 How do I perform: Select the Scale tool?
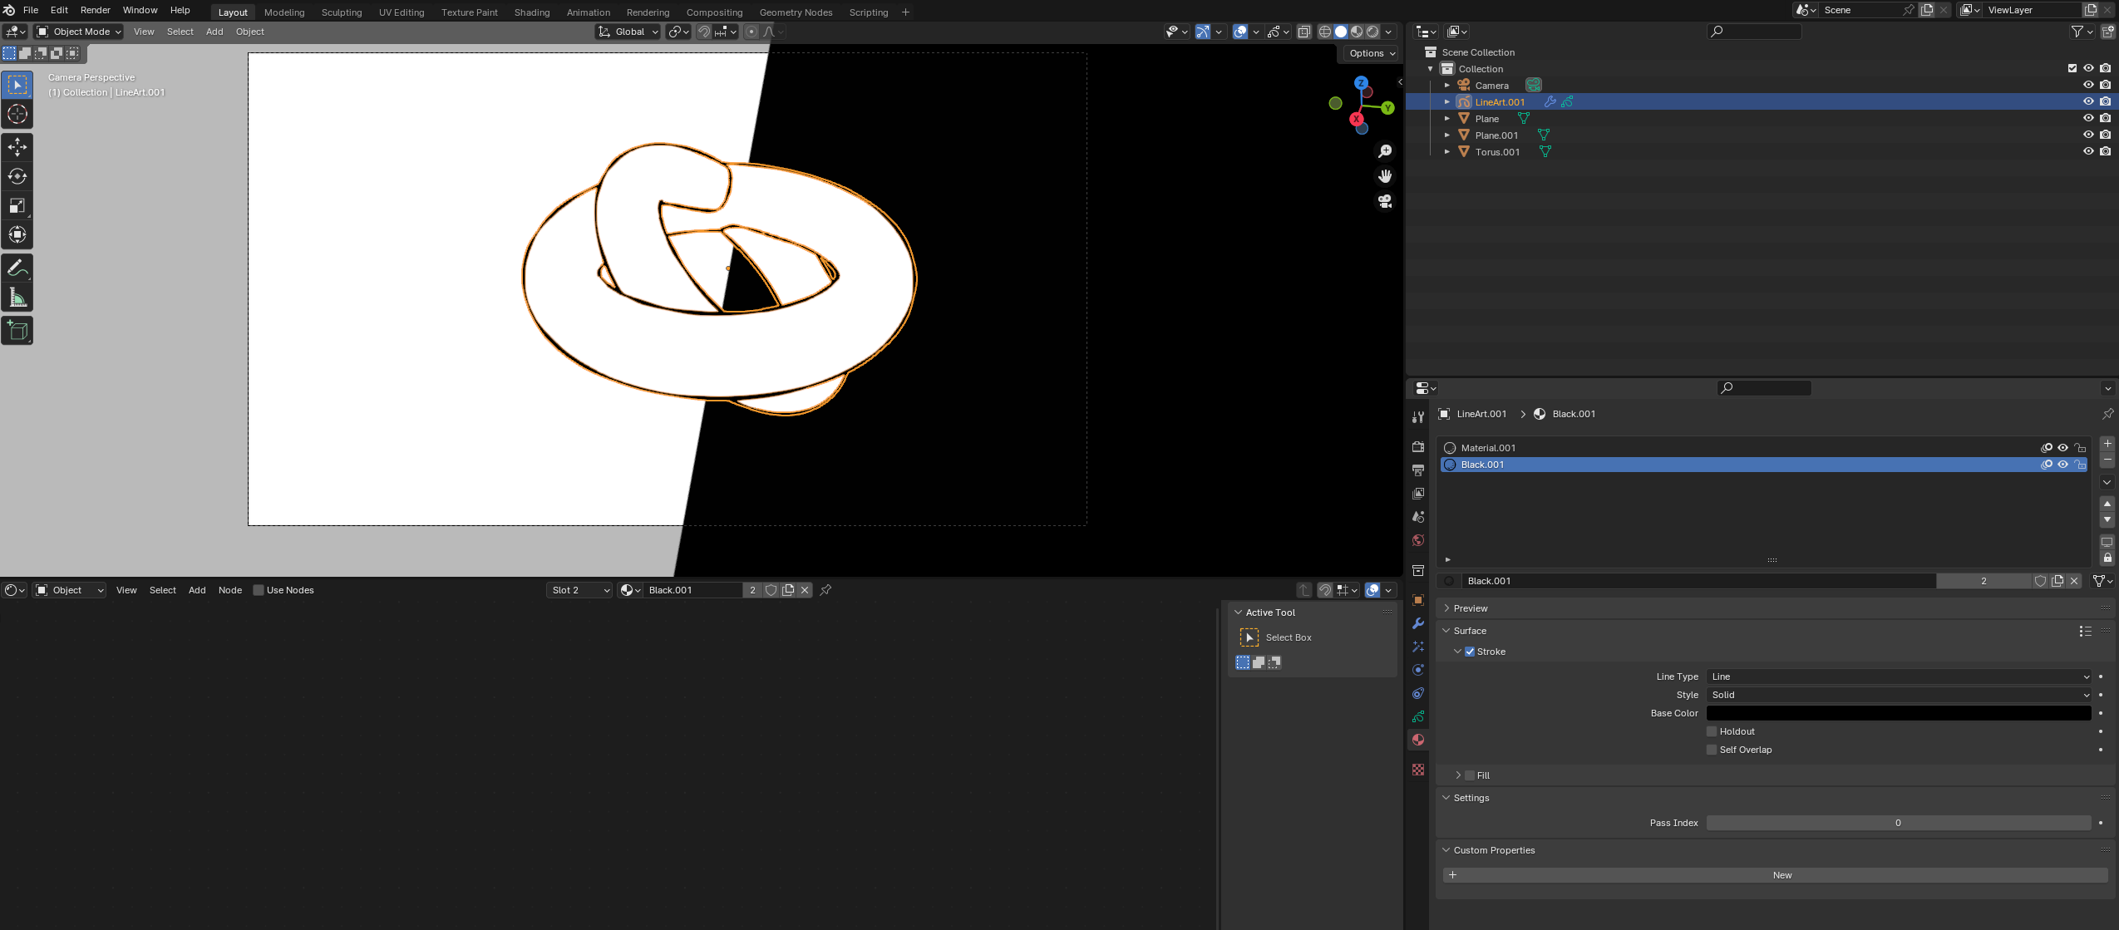coord(17,205)
